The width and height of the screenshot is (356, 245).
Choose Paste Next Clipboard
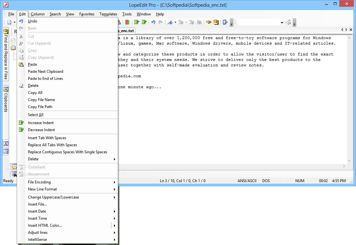67,72
